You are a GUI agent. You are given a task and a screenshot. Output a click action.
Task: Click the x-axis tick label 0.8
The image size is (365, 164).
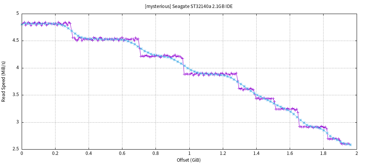coord(156,153)
